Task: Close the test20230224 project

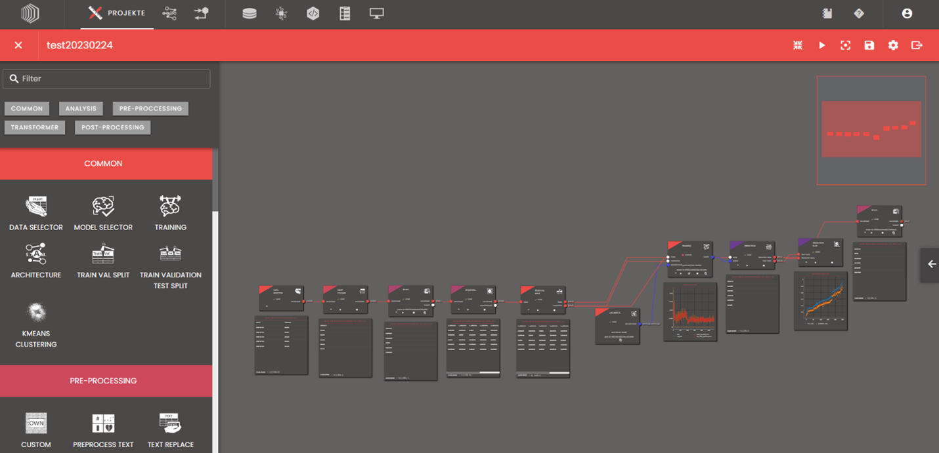Action: (x=18, y=45)
